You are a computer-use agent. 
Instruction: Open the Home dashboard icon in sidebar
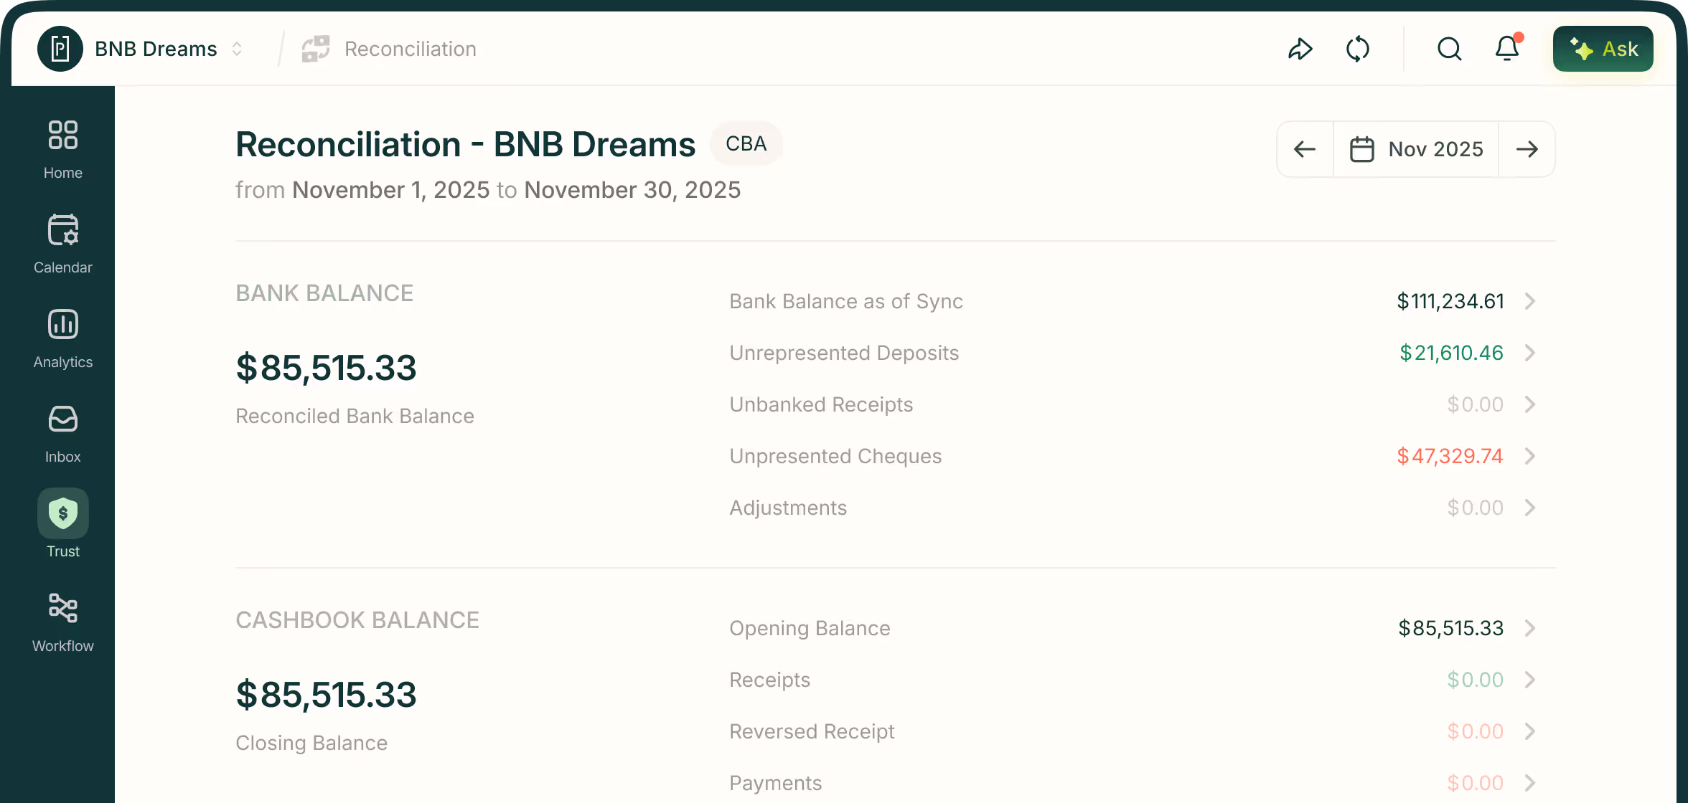click(63, 136)
